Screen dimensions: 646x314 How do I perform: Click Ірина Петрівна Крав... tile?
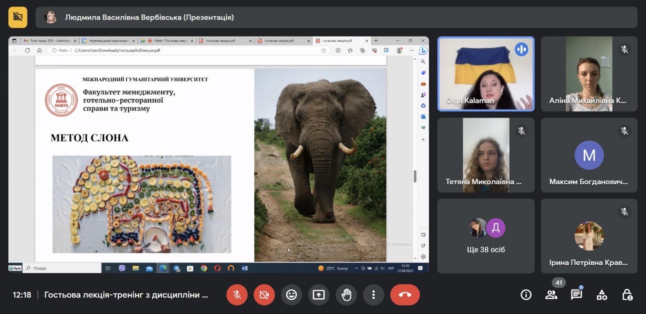tap(589, 236)
